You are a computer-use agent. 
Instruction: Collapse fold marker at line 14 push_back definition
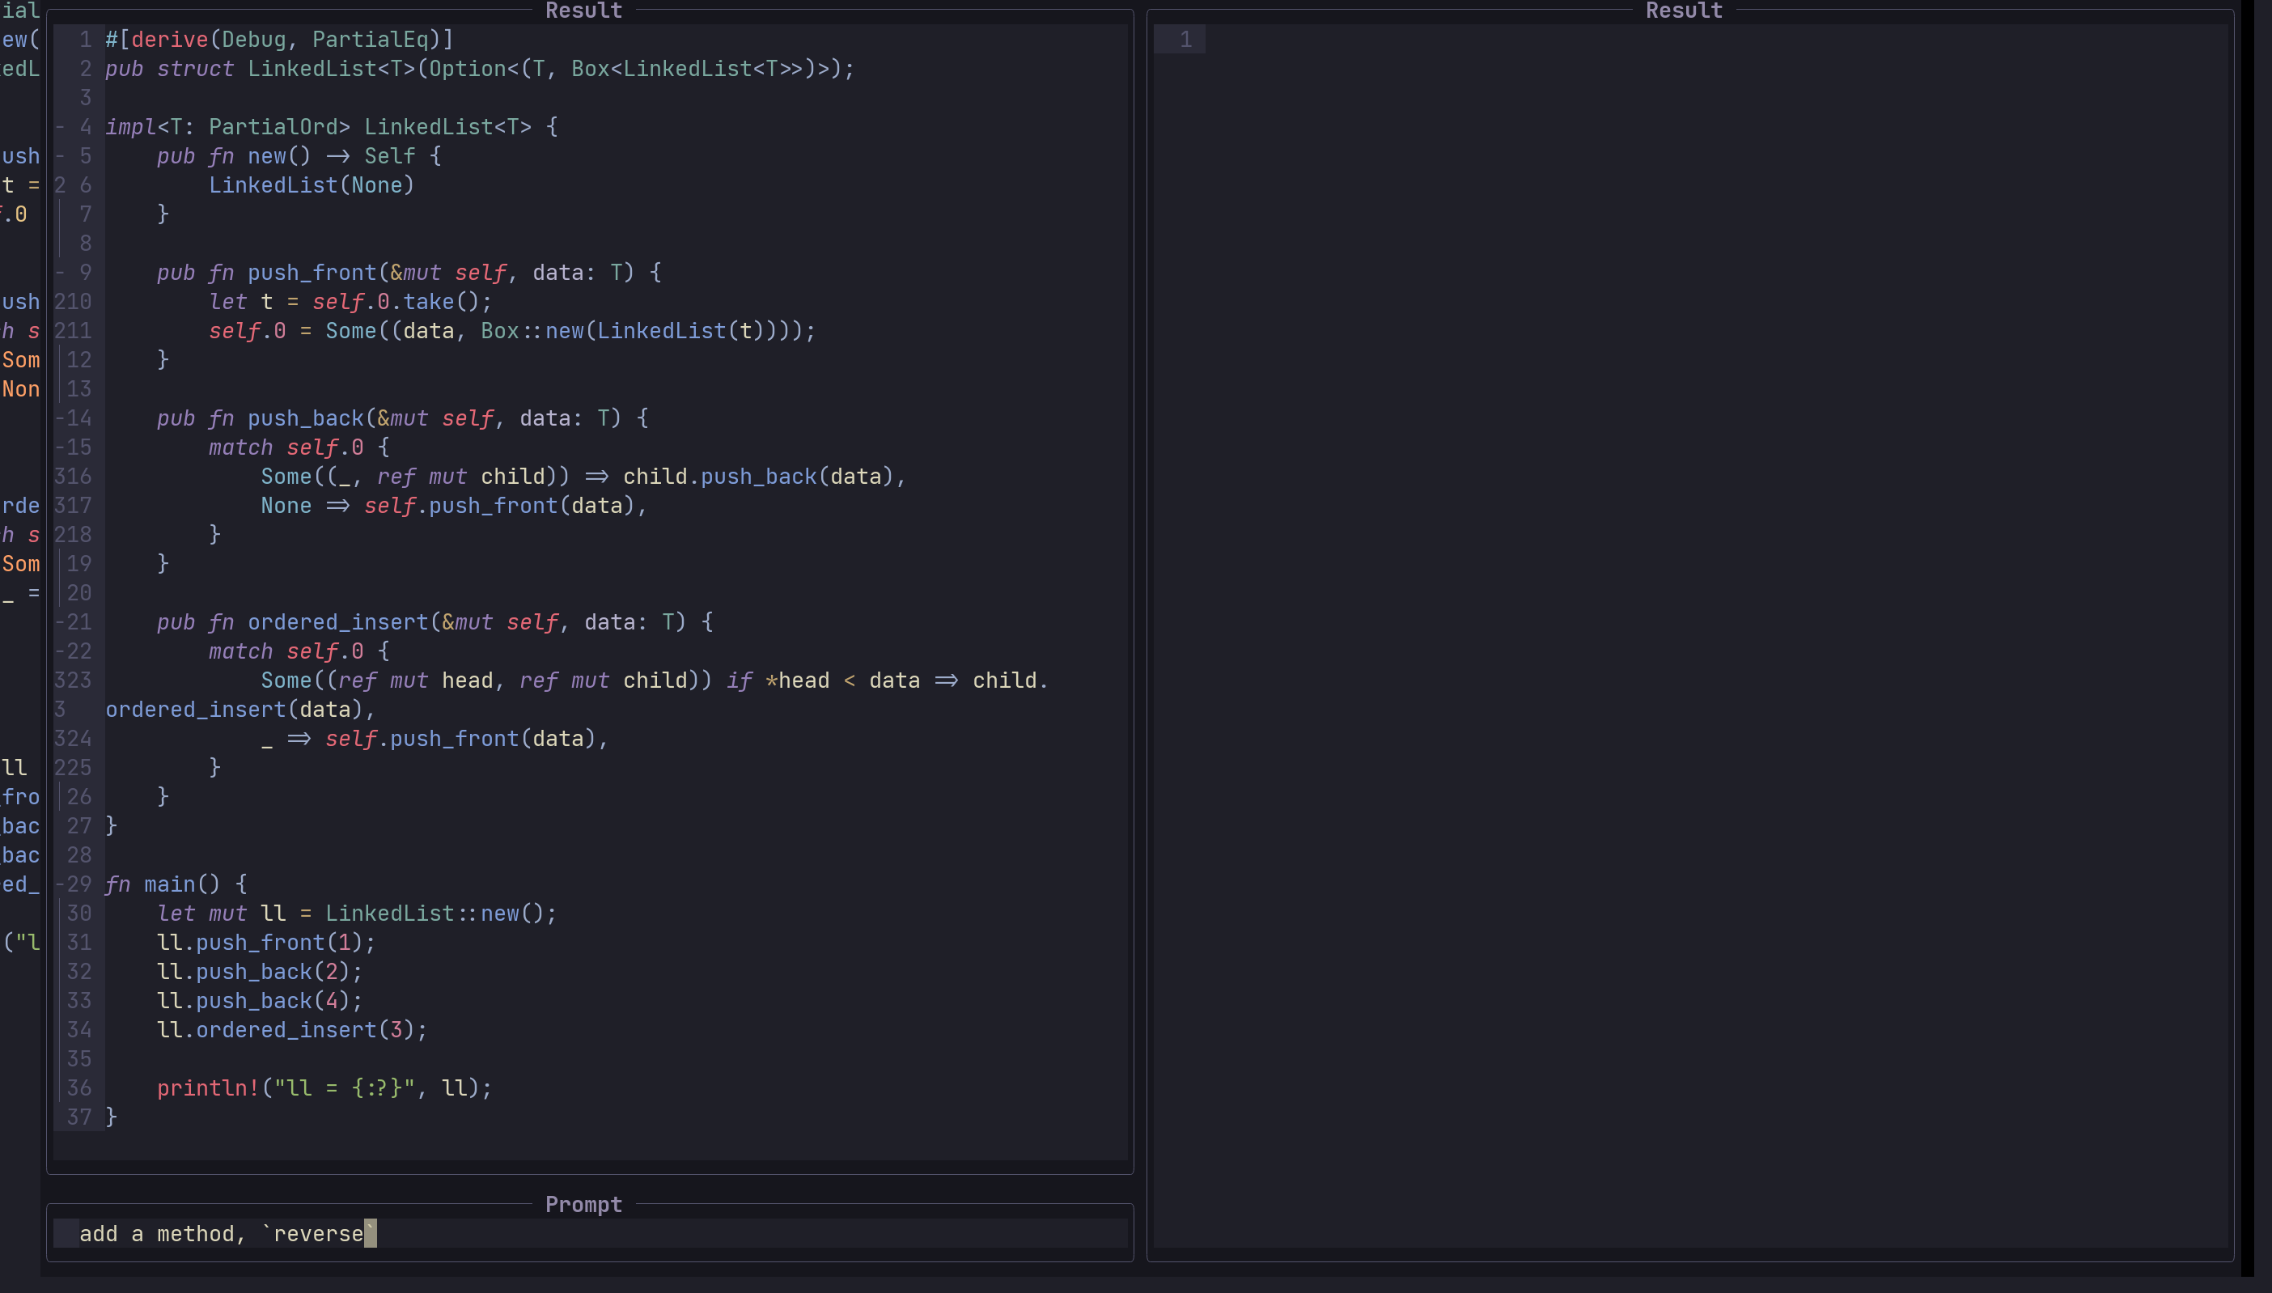pyautogui.click(x=60, y=418)
